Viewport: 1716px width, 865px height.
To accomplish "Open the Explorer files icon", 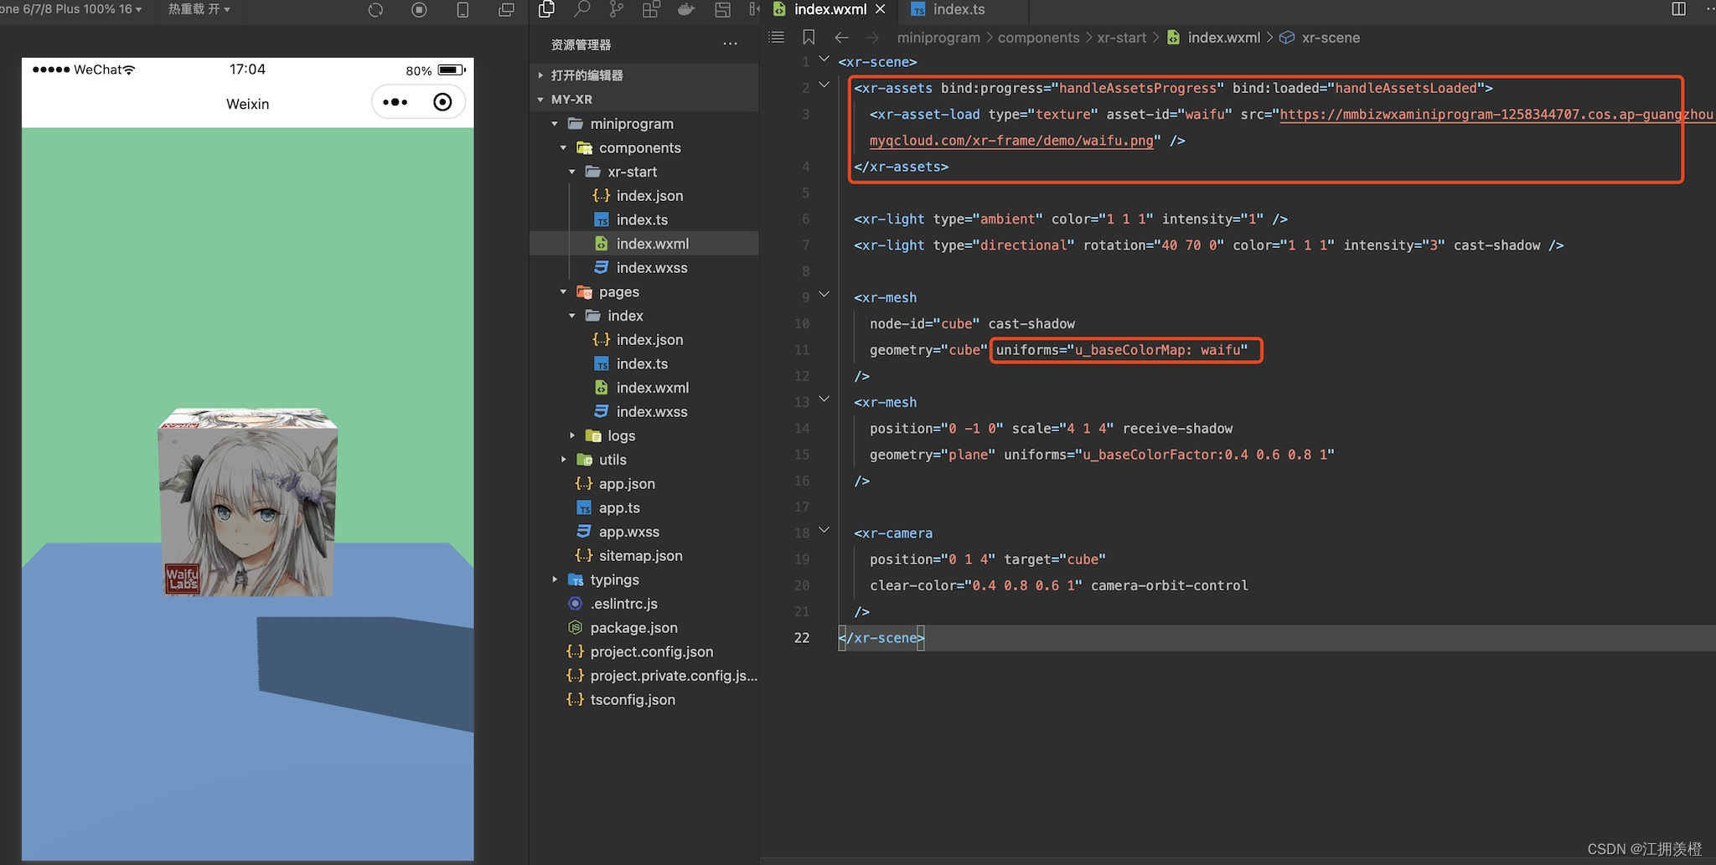I will [546, 9].
